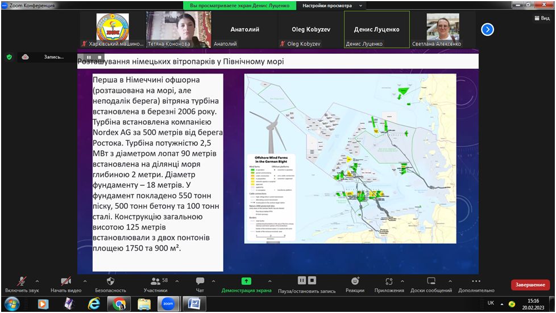The width and height of the screenshot is (556, 313).
Task: Open share options arrow beside Демонстрация экрана
Action: point(270,281)
